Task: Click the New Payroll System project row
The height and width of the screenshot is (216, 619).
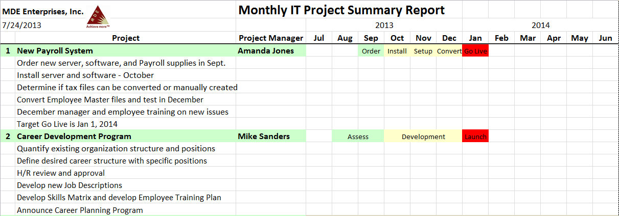Action: pyautogui.click(x=55, y=51)
